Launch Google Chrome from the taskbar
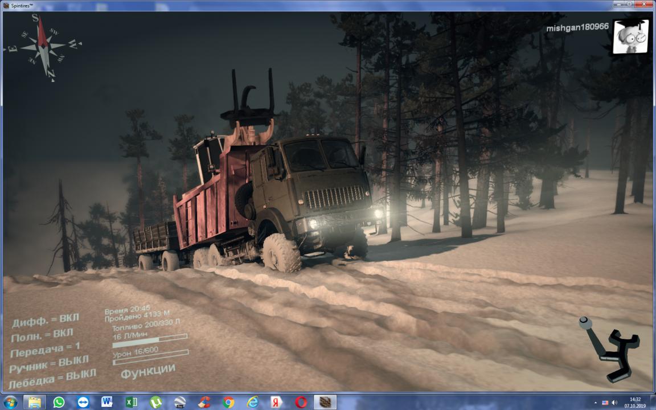The width and height of the screenshot is (656, 410). click(228, 402)
